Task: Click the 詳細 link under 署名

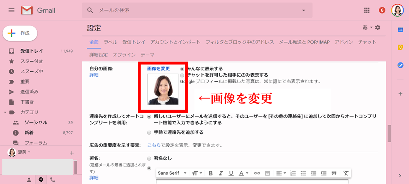Action: [x=94, y=178]
